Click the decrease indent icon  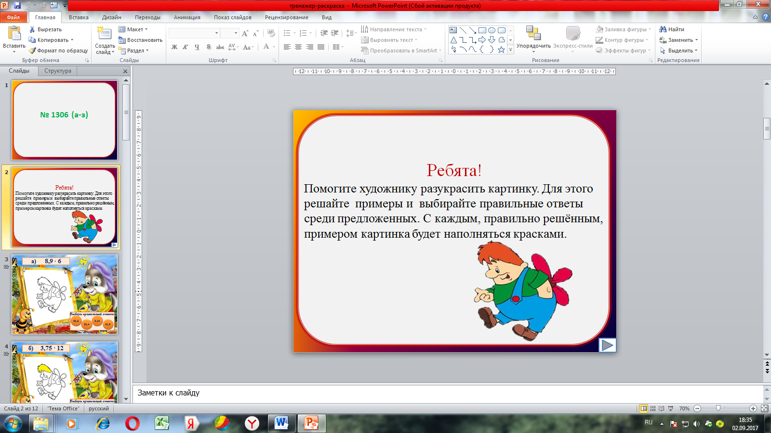(x=324, y=33)
